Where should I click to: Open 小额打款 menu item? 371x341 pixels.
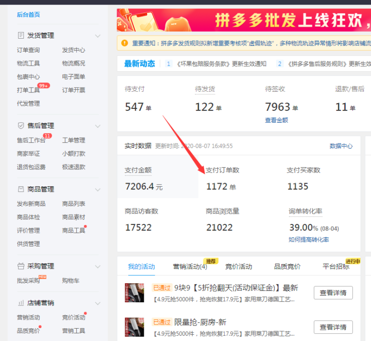point(74,154)
